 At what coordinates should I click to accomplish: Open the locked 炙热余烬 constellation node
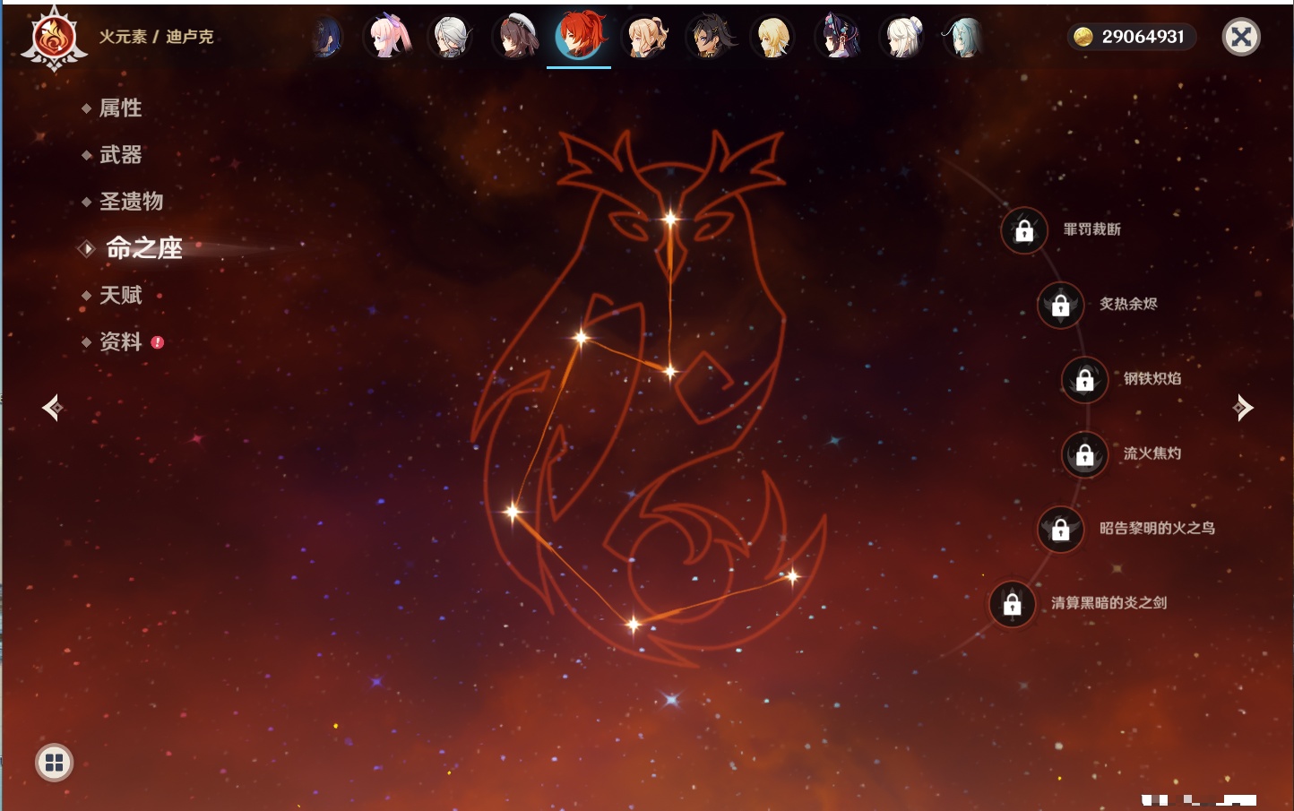pos(1060,306)
